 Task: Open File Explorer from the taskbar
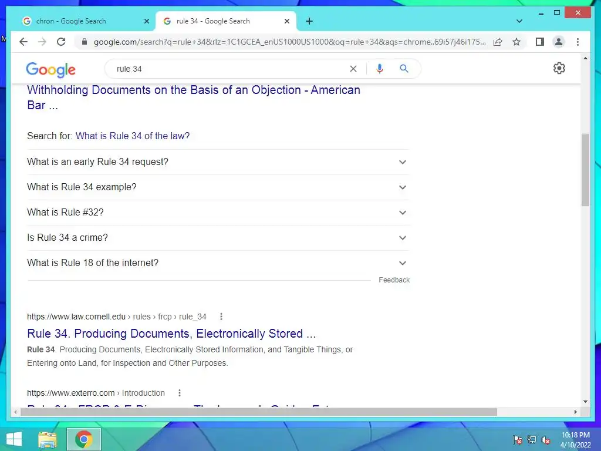(48, 439)
